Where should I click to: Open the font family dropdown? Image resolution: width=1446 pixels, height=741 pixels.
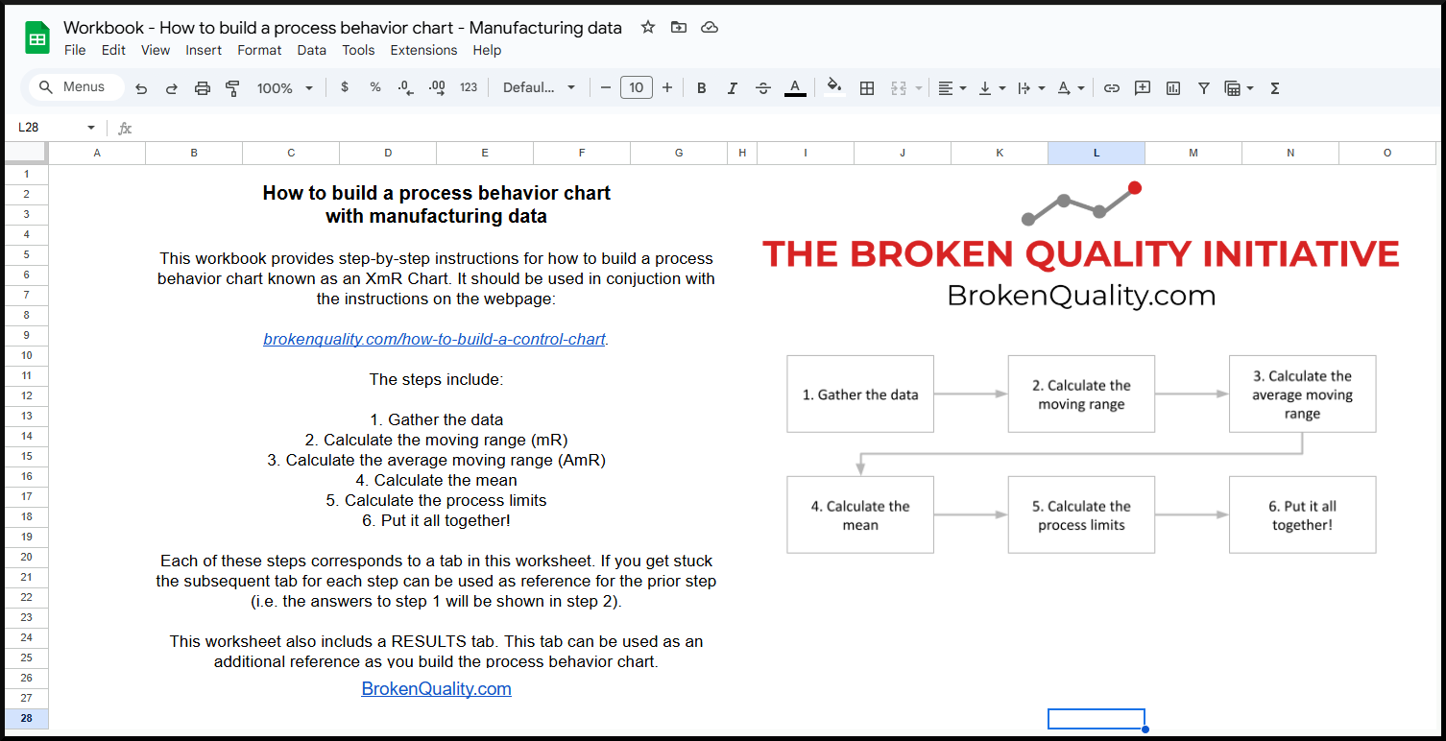(x=539, y=87)
